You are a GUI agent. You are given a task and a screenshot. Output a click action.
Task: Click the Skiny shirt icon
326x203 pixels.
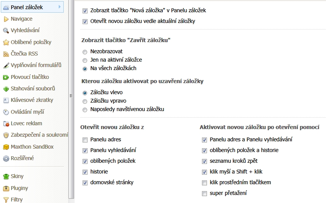point(6,177)
